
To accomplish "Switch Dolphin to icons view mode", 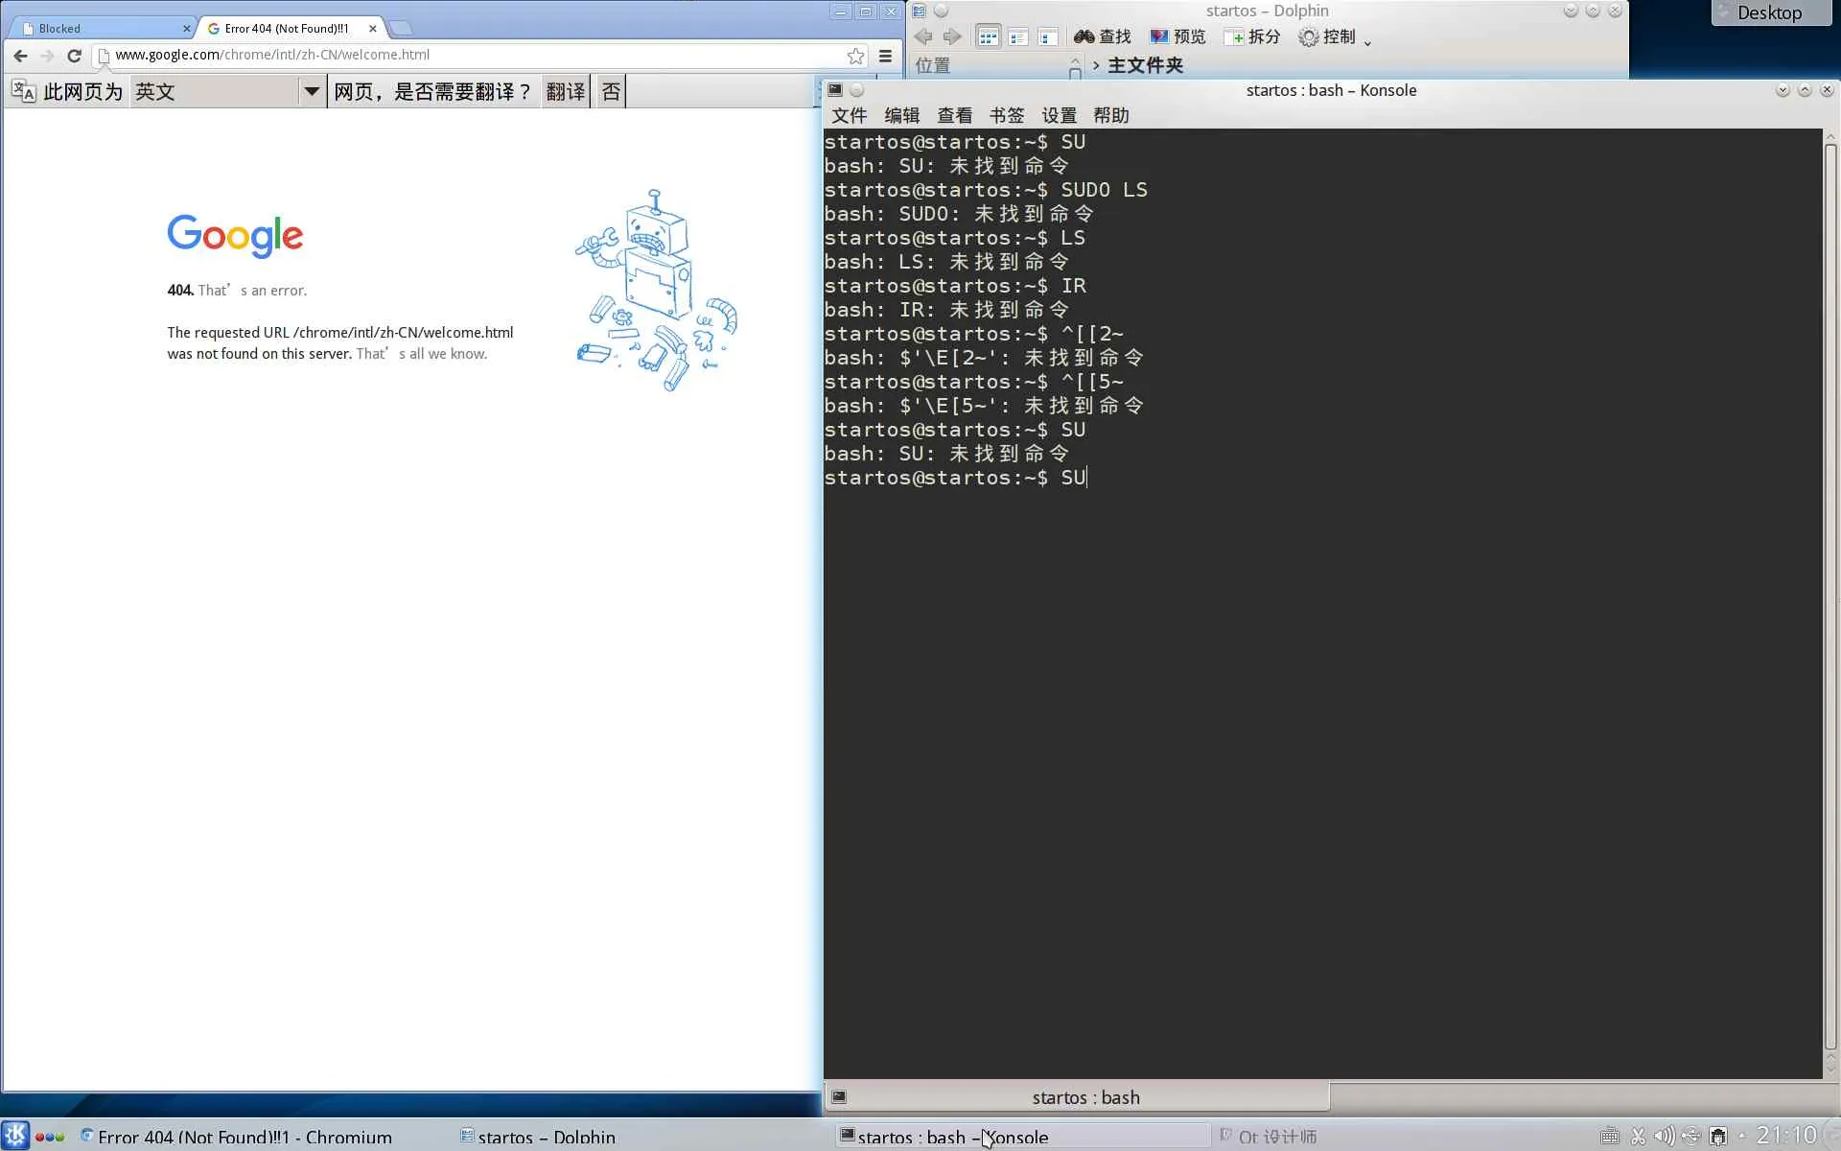I will (988, 36).
